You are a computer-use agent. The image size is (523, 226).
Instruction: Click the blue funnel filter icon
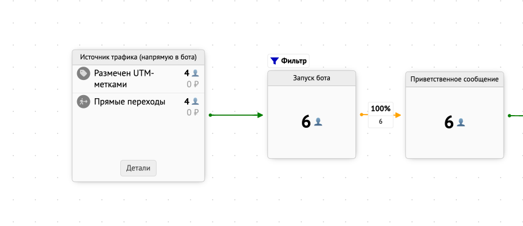[275, 61]
